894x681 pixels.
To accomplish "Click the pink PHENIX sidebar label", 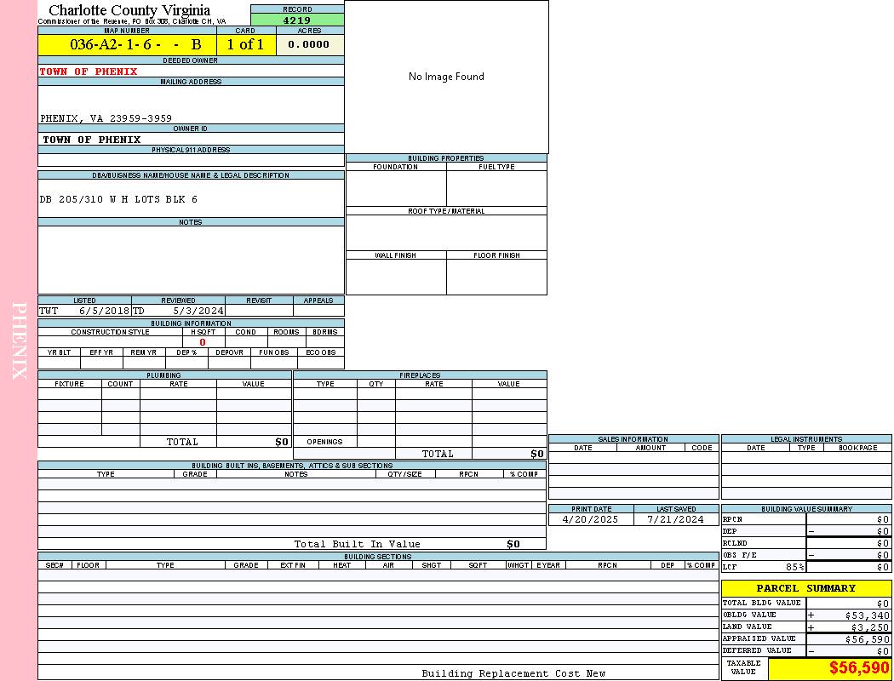I will coord(19,340).
